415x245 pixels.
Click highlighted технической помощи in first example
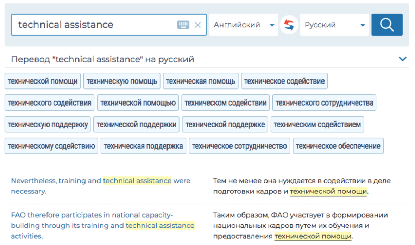(x=328, y=191)
